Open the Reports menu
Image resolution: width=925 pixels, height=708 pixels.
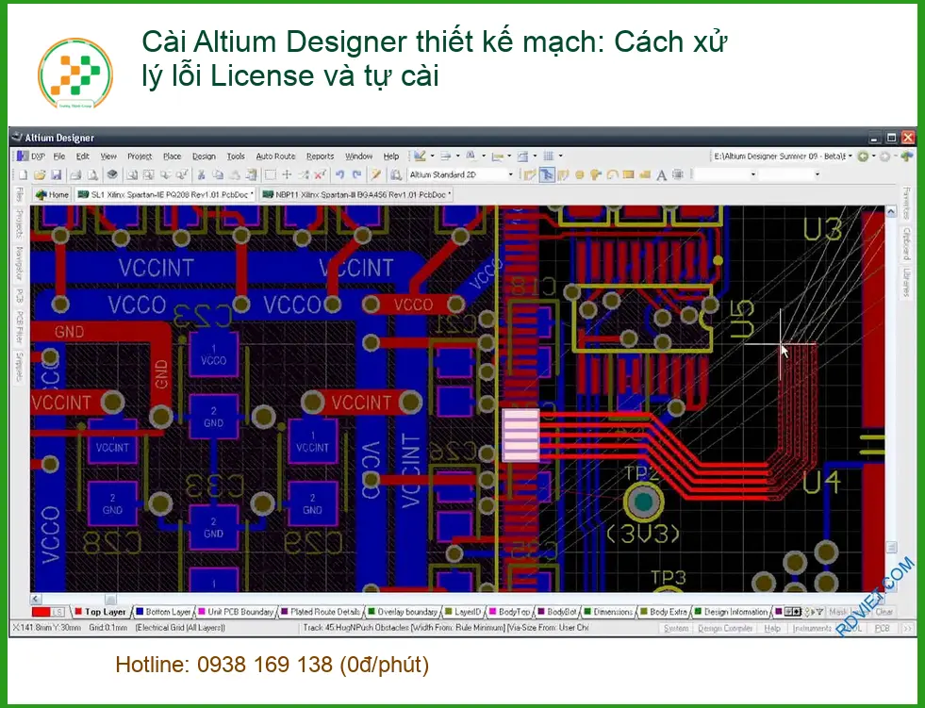(x=320, y=156)
